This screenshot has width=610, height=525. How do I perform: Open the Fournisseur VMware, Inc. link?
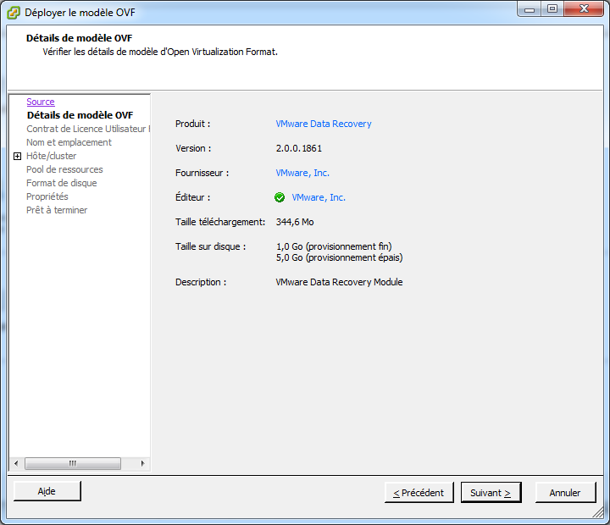(x=302, y=173)
